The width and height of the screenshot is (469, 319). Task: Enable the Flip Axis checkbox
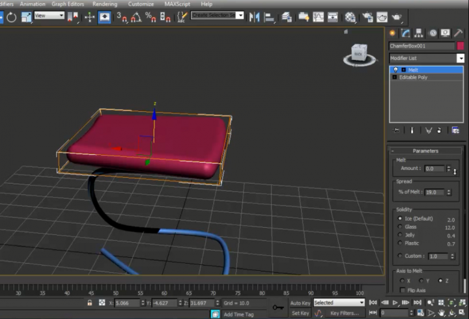coord(403,290)
